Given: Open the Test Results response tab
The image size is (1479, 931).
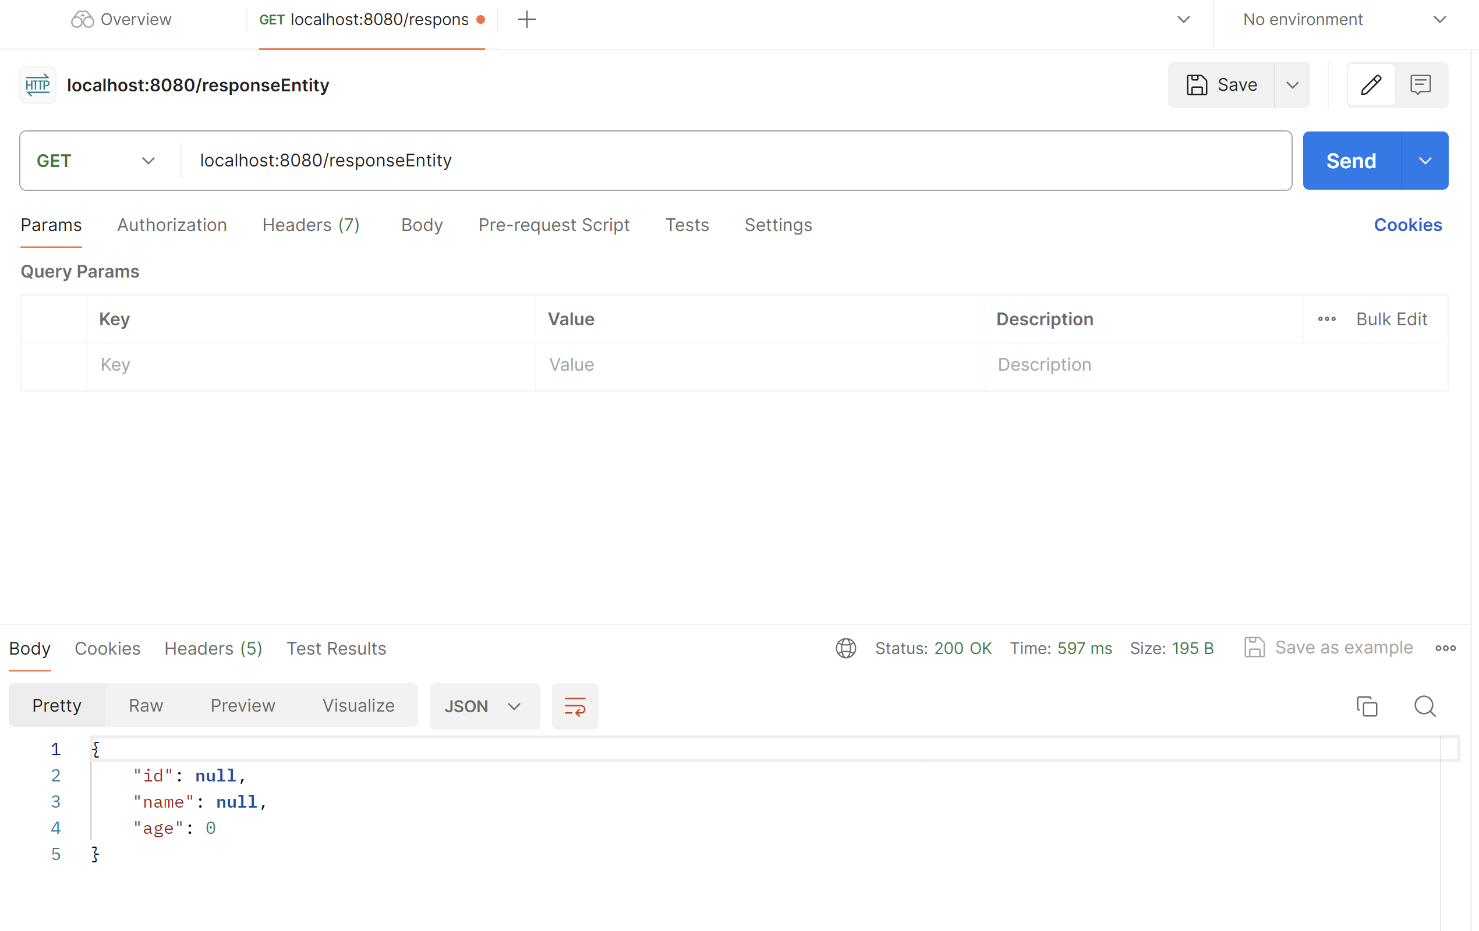Looking at the screenshot, I should click(x=336, y=648).
